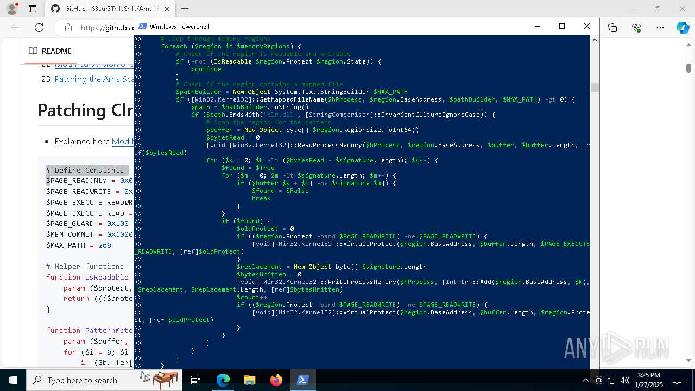The height and width of the screenshot is (391, 695).
Task: Click the README book icon
Action: point(33,51)
